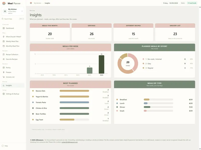Click the Weekly Meal Plan calendar icon
201x150 pixels.
(x=4, y=41)
